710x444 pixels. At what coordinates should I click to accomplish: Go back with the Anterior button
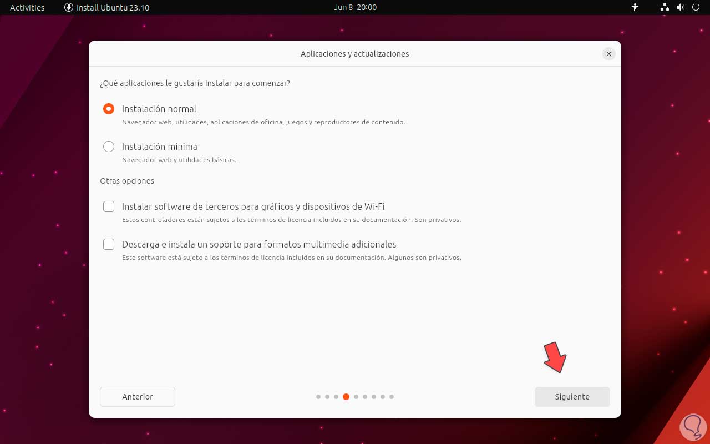point(138,397)
